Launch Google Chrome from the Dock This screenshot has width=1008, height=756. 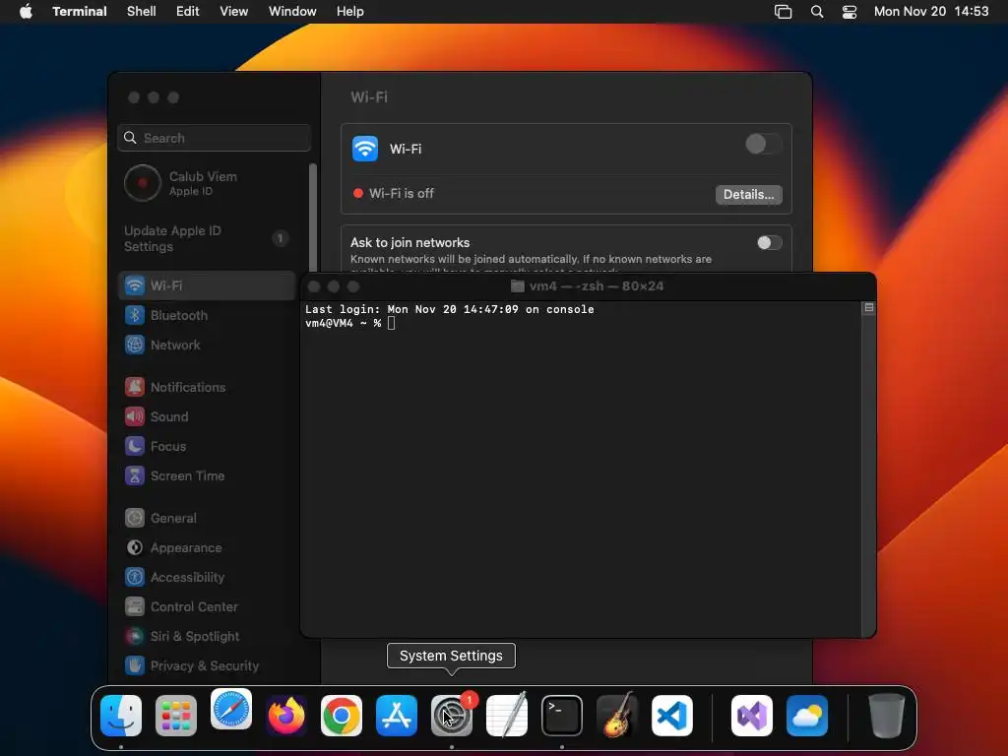342,716
